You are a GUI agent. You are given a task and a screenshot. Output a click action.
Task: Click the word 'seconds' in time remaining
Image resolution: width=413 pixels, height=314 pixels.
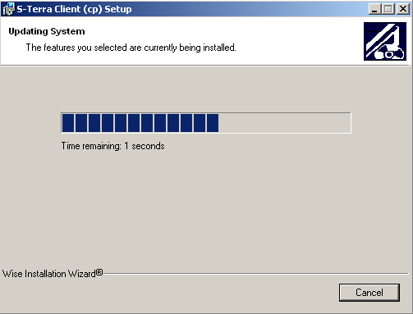pyautogui.click(x=148, y=146)
